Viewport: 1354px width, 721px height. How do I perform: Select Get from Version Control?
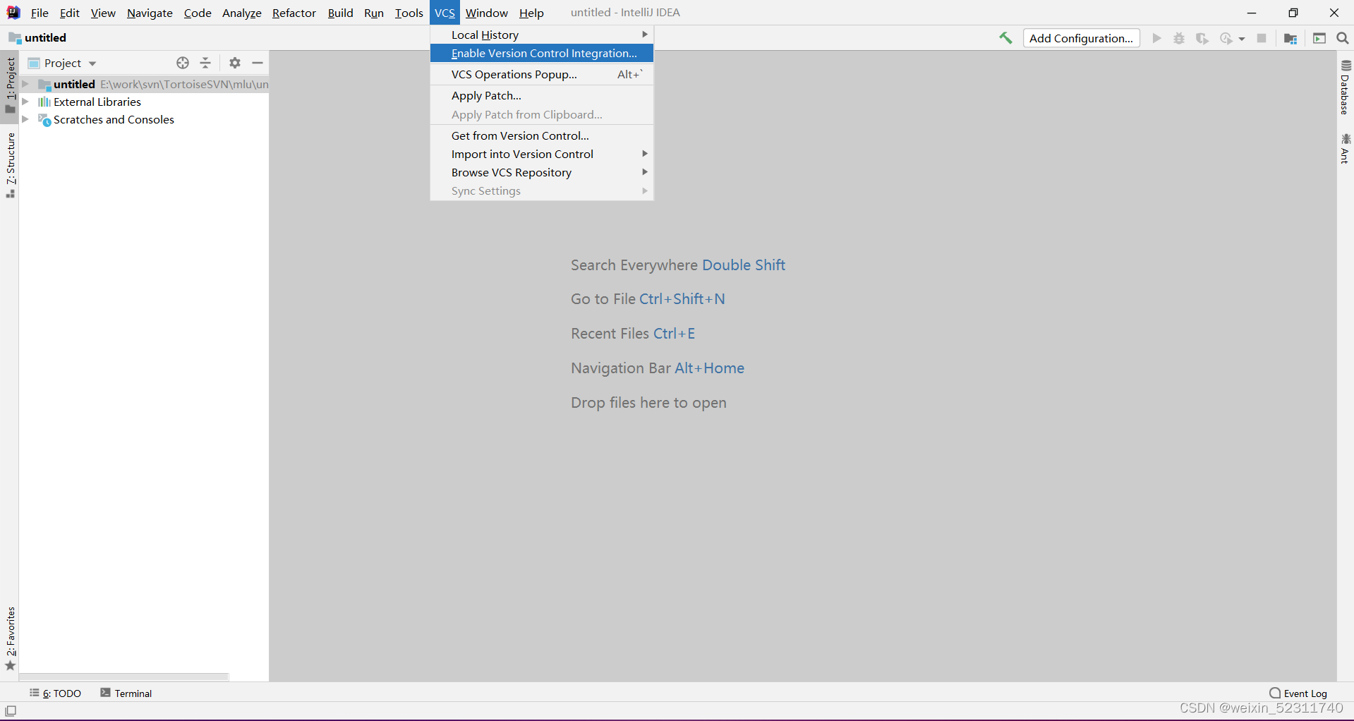(542, 135)
